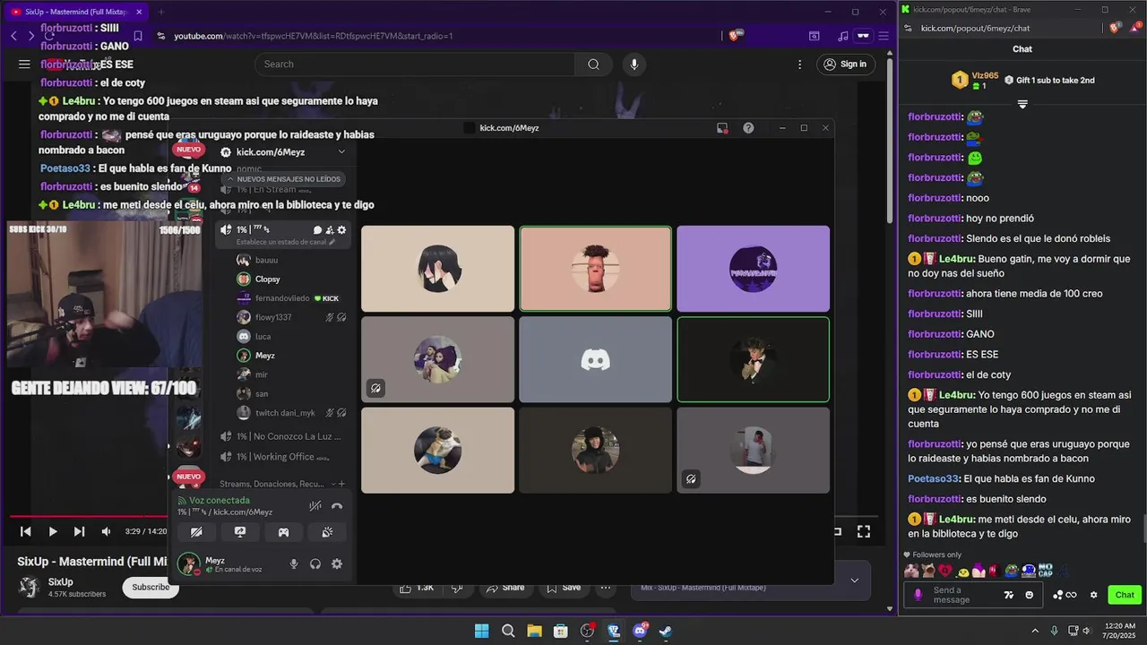The image size is (1147, 645).
Task: Seek on YouTube red progress bar
Action: [x=90, y=516]
